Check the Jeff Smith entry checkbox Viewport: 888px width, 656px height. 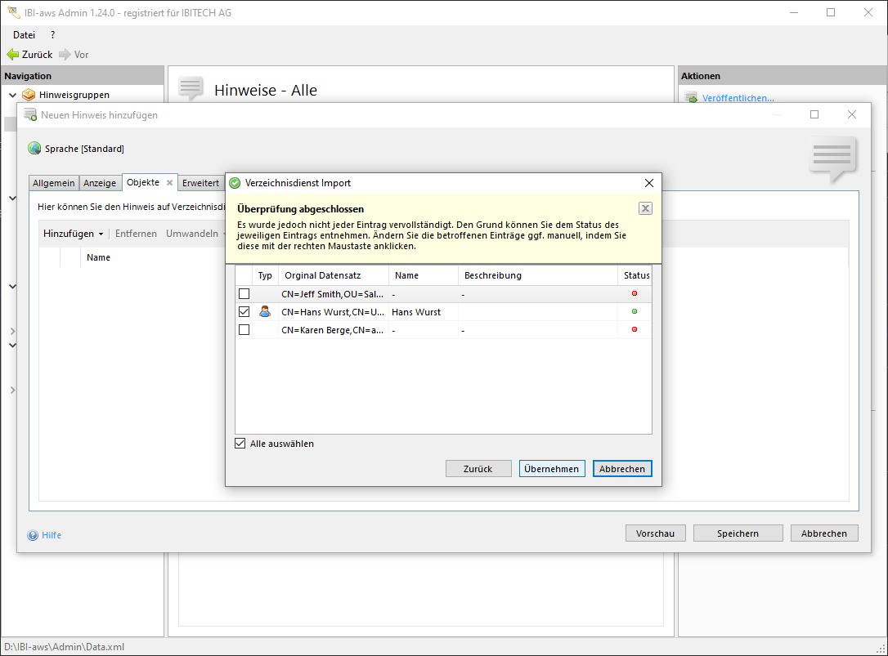(244, 293)
